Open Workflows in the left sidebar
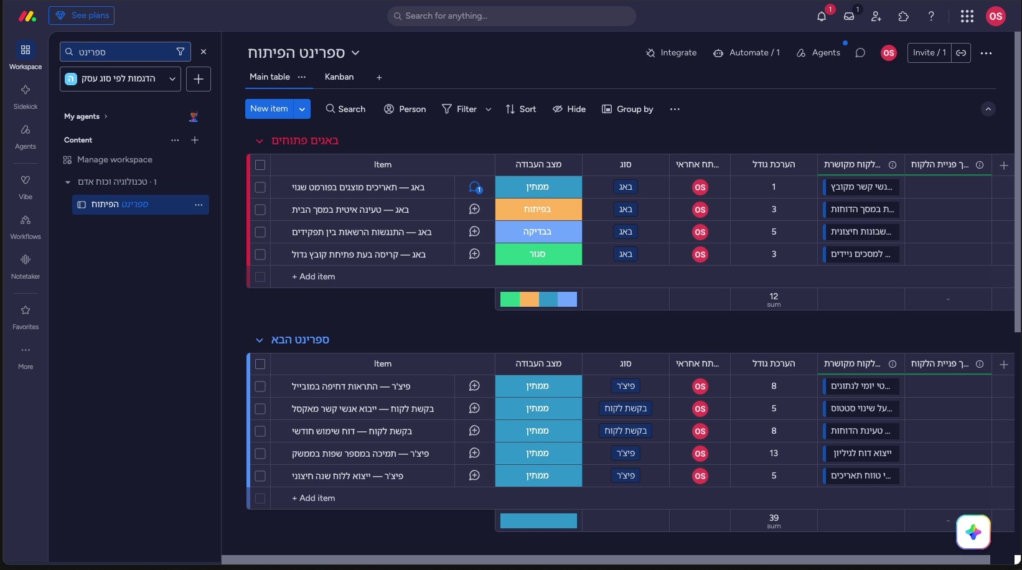This screenshot has height=570, width=1022. click(26, 227)
